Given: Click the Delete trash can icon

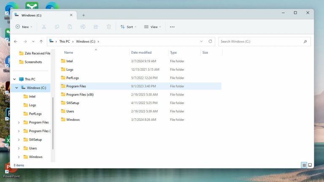Looking at the screenshot, I should tap(109, 27).
